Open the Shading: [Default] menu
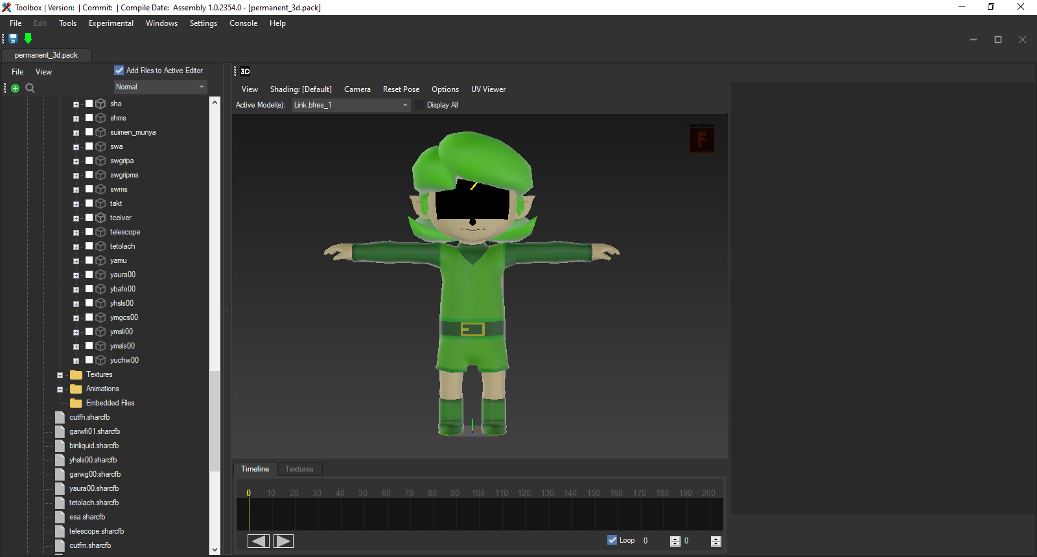 click(301, 89)
